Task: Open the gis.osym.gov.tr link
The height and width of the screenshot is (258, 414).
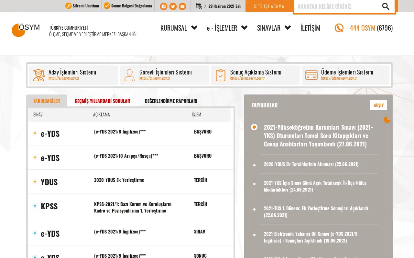Action: point(155,78)
